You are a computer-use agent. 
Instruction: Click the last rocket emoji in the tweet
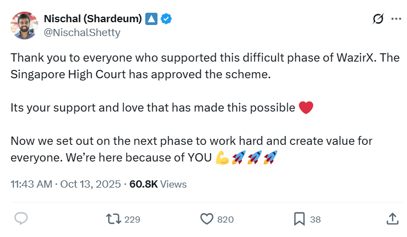click(x=270, y=158)
